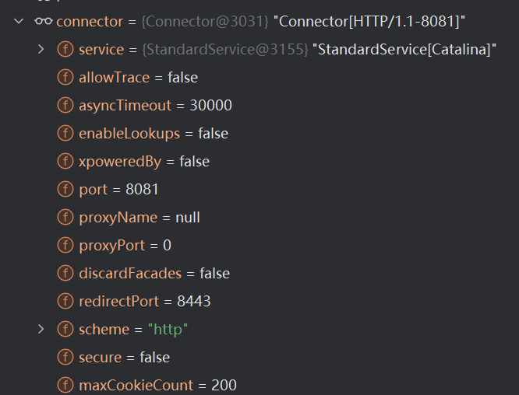
Task: Click the field icon beside maxCookieCount
Action: point(65,385)
